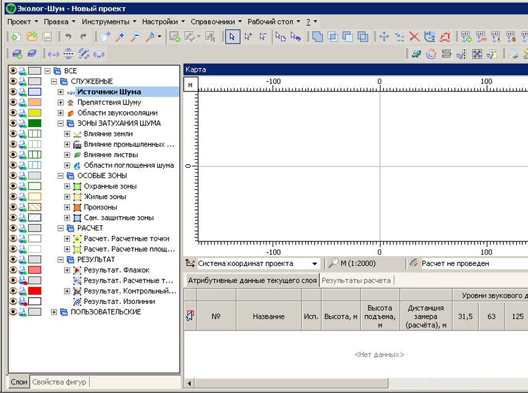
Task: Toggle visibility of Жилые зоны layer
Action: [13, 196]
